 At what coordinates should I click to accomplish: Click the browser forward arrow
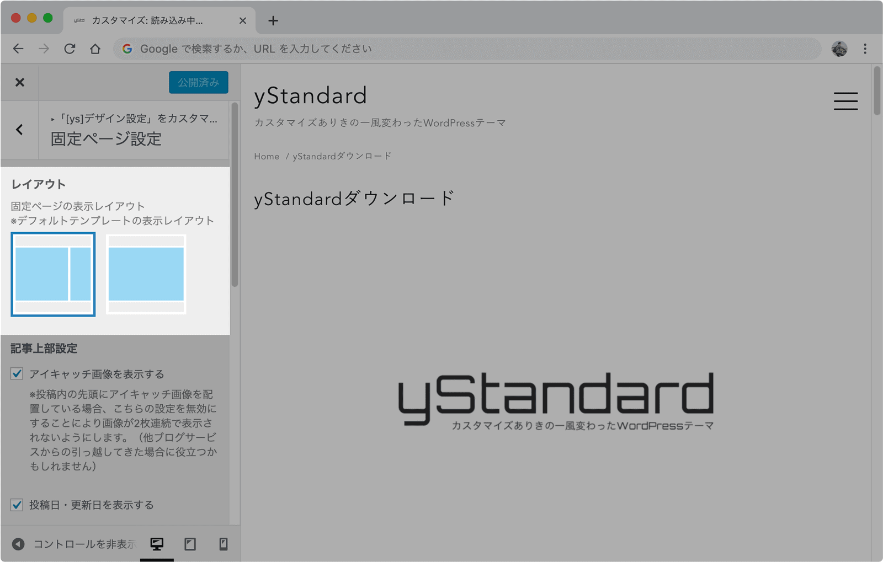click(44, 49)
